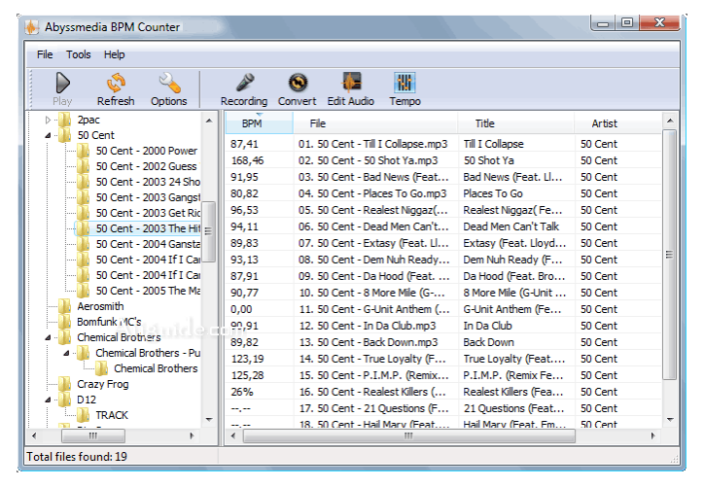Select file 01. 50 Cent - Till I Collapse.mp3
The width and height of the screenshot is (704, 487).
point(372,144)
